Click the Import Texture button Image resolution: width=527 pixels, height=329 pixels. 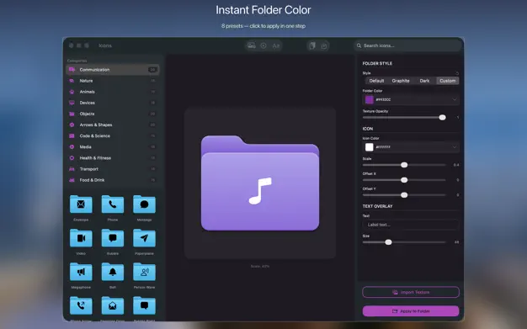click(x=411, y=292)
